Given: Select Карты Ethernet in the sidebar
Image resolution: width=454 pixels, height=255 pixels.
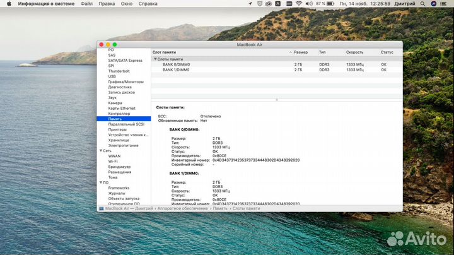Looking at the screenshot, I should click(122, 109).
